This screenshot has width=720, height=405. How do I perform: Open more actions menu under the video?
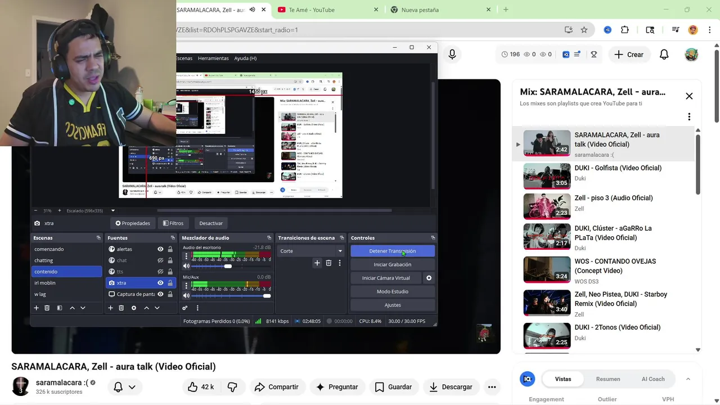(x=492, y=387)
